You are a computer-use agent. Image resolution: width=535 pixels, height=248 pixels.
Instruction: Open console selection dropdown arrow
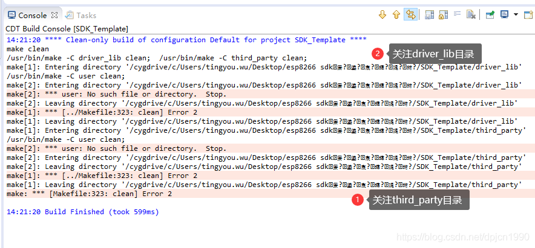click(x=516, y=14)
